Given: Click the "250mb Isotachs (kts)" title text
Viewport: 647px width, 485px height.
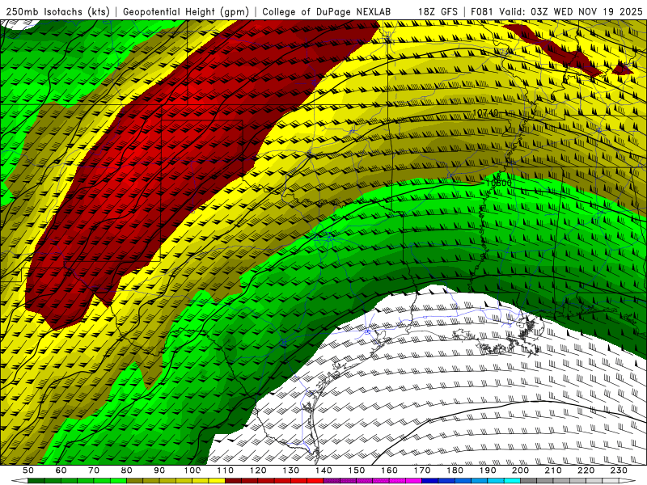Looking at the screenshot, I should pyautogui.click(x=57, y=12).
